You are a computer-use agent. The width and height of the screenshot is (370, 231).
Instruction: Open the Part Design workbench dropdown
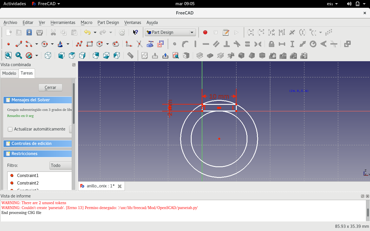coord(170,32)
